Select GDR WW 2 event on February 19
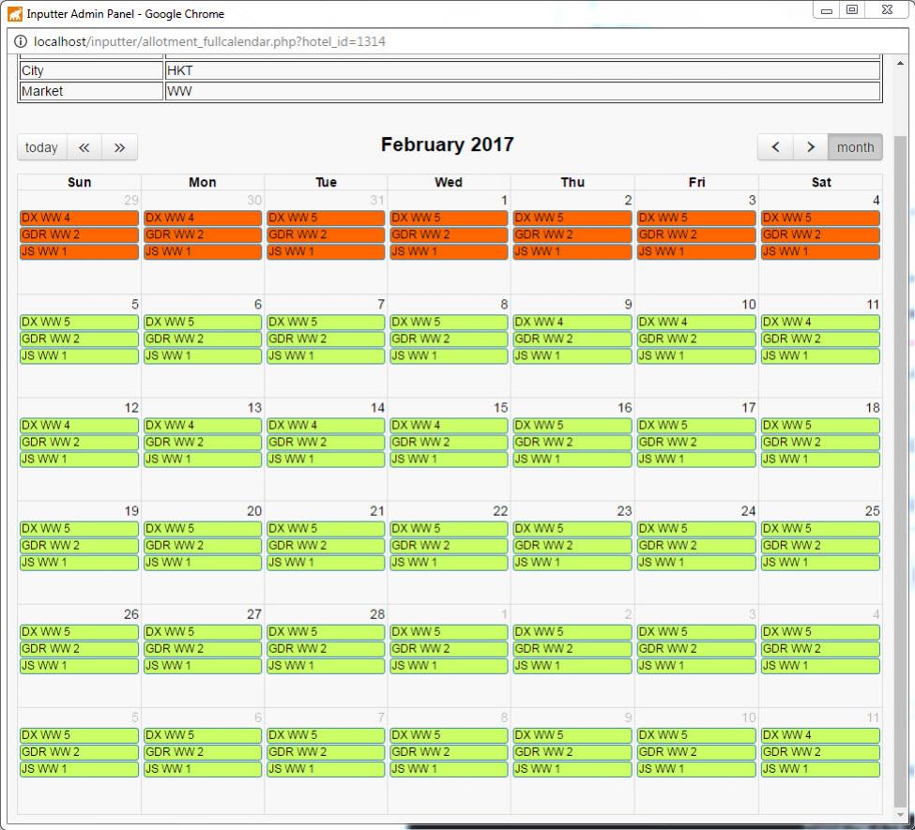The height and width of the screenshot is (830, 915). click(79, 546)
